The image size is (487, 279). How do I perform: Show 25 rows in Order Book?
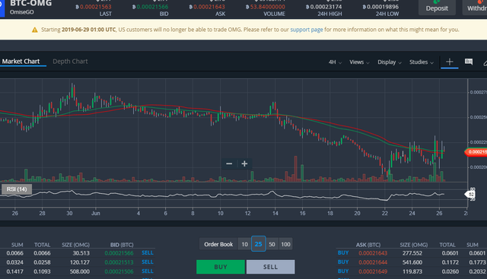coord(259,244)
